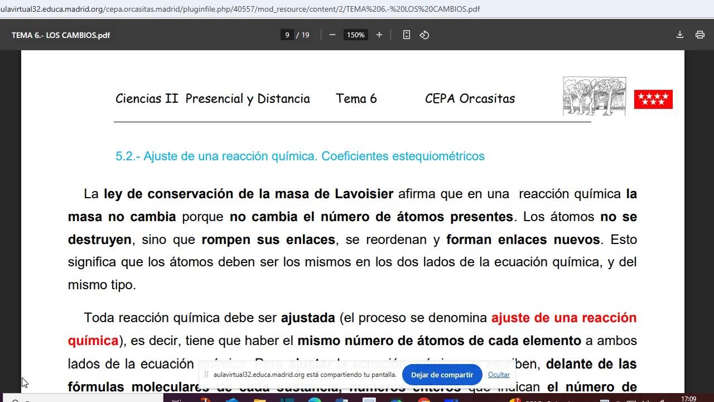Click Ciencias II Presencial y Distancia header
Viewport: 714px width, 402px height.
213,99
